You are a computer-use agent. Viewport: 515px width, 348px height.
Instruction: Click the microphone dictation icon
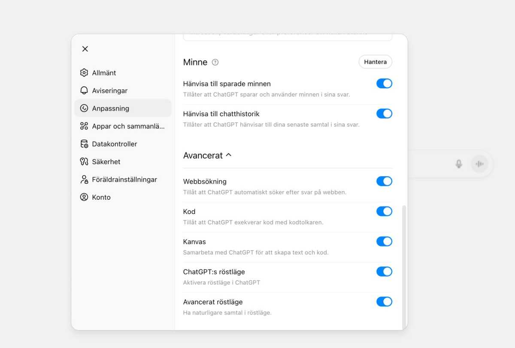[x=459, y=164]
